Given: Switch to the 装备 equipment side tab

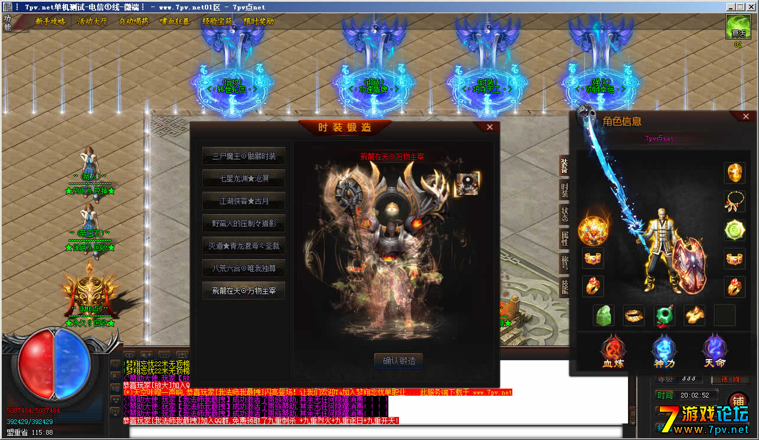Looking at the screenshot, I should coord(564,166).
